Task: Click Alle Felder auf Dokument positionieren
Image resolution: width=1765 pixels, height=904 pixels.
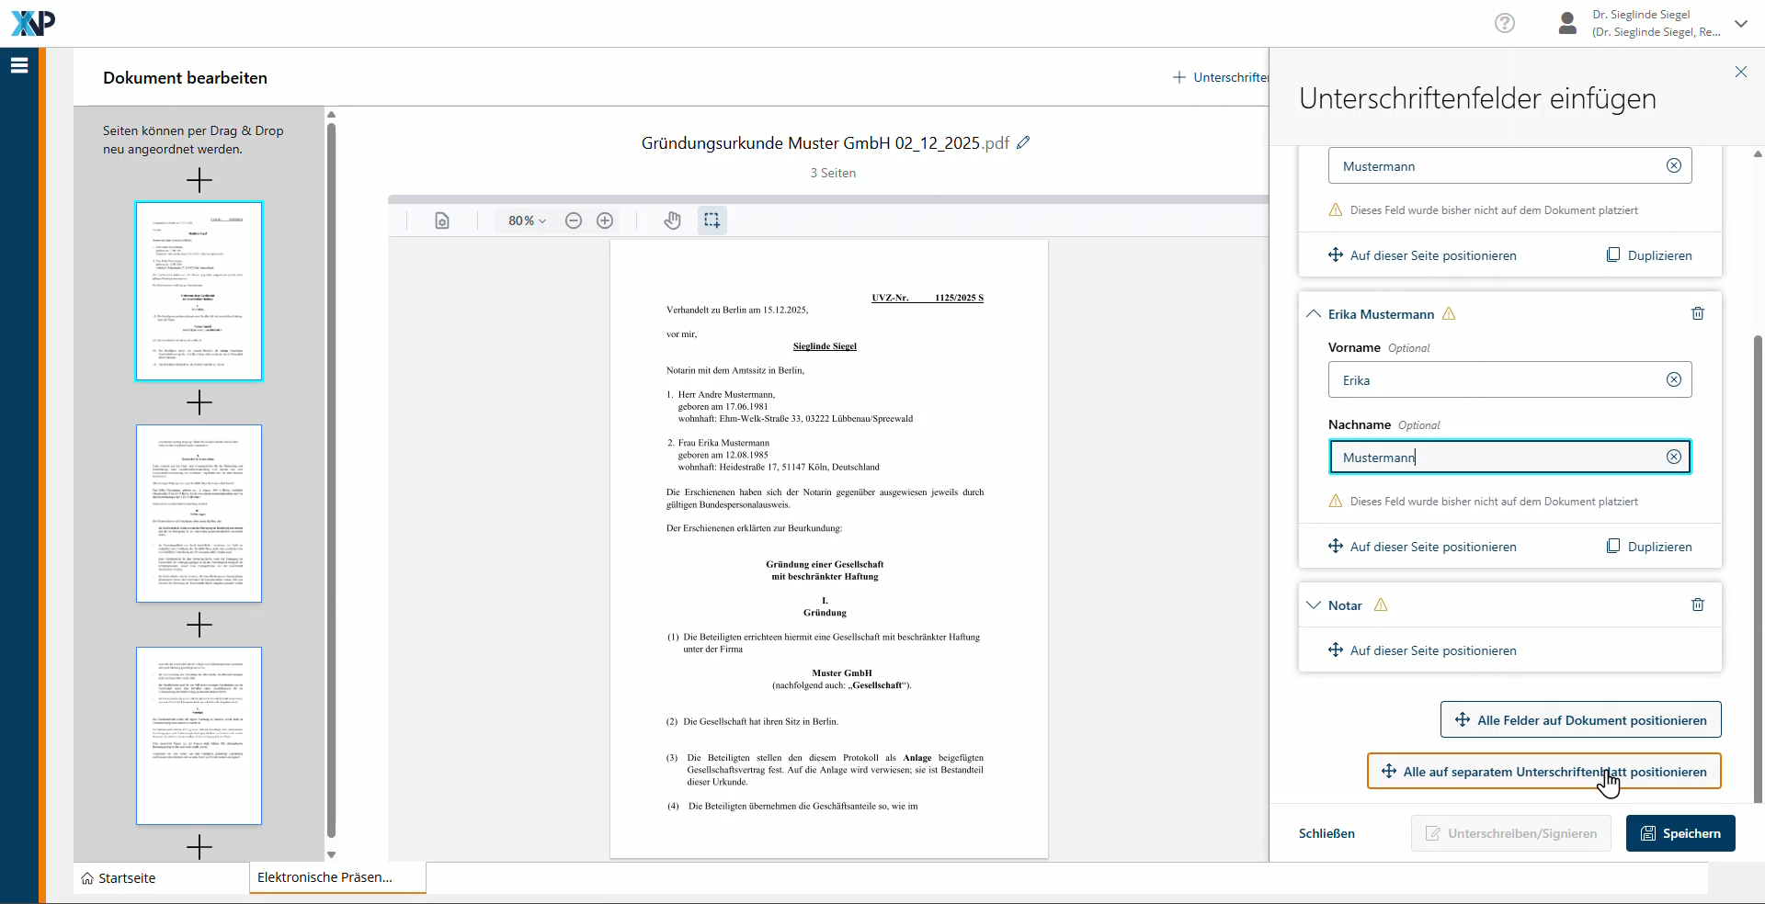Action: click(1580, 720)
